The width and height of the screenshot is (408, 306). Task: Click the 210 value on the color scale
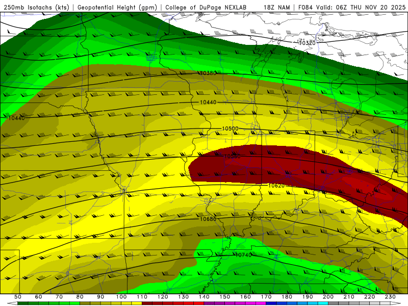point(349,297)
